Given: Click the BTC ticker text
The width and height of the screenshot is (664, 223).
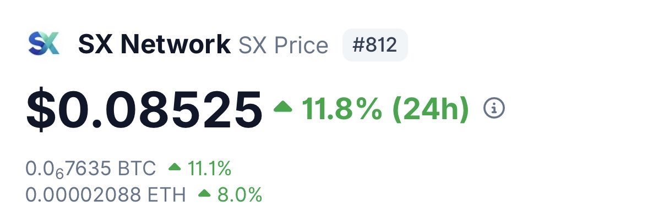Looking at the screenshot, I should pos(137,169).
